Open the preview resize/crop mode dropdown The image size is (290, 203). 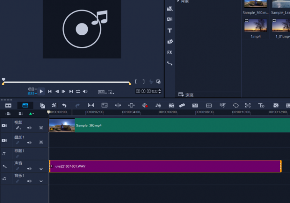pyautogui.click(x=111, y=92)
